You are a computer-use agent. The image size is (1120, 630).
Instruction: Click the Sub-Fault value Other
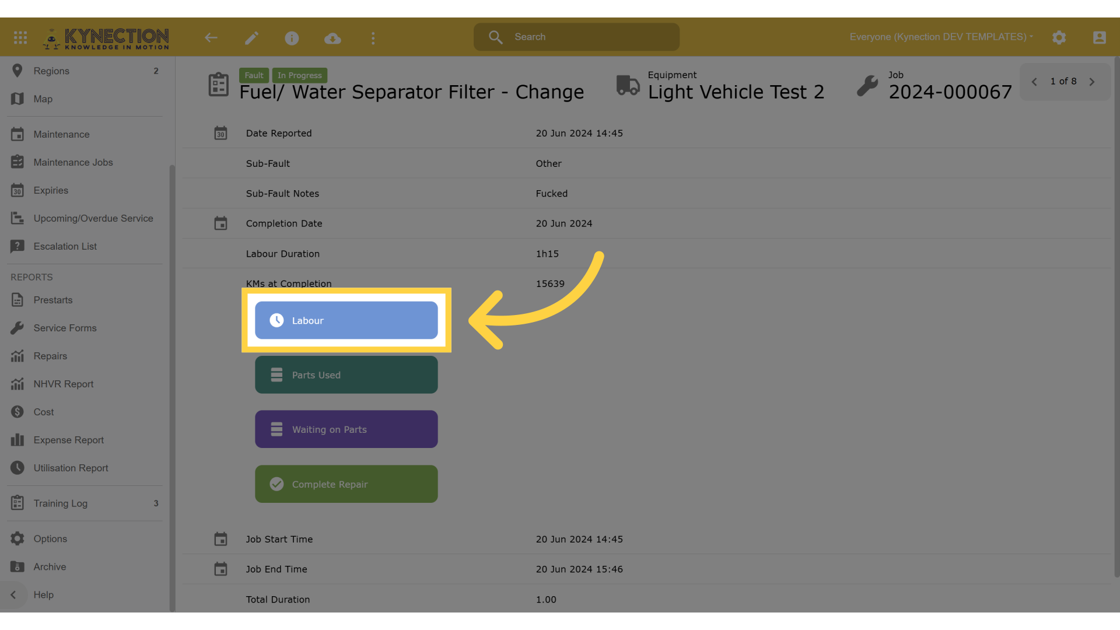pyautogui.click(x=549, y=163)
